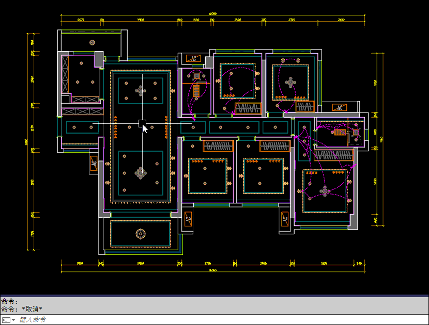Select the AC unit symbol on far right
The image size is (429, 325).
340,107
